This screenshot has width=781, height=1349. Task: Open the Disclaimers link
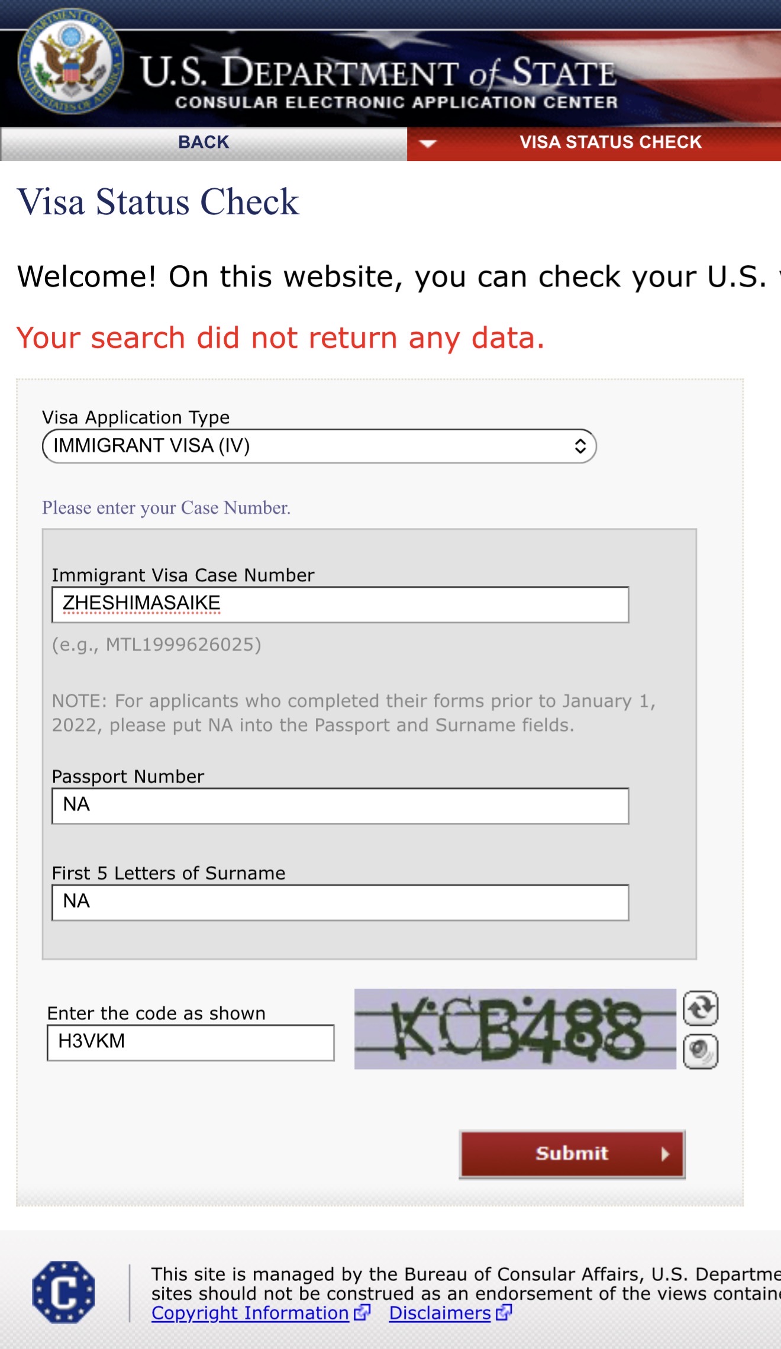pyautogui.click(x=440, y=1313)
